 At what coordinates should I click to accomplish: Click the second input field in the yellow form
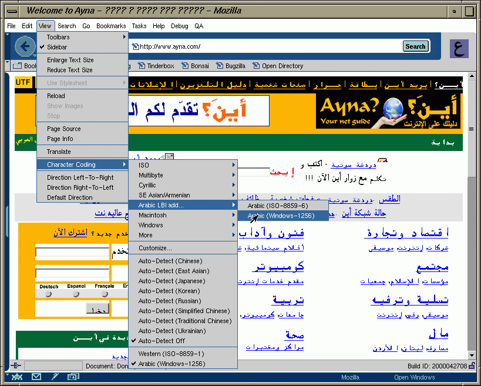[x=72, y=273]
